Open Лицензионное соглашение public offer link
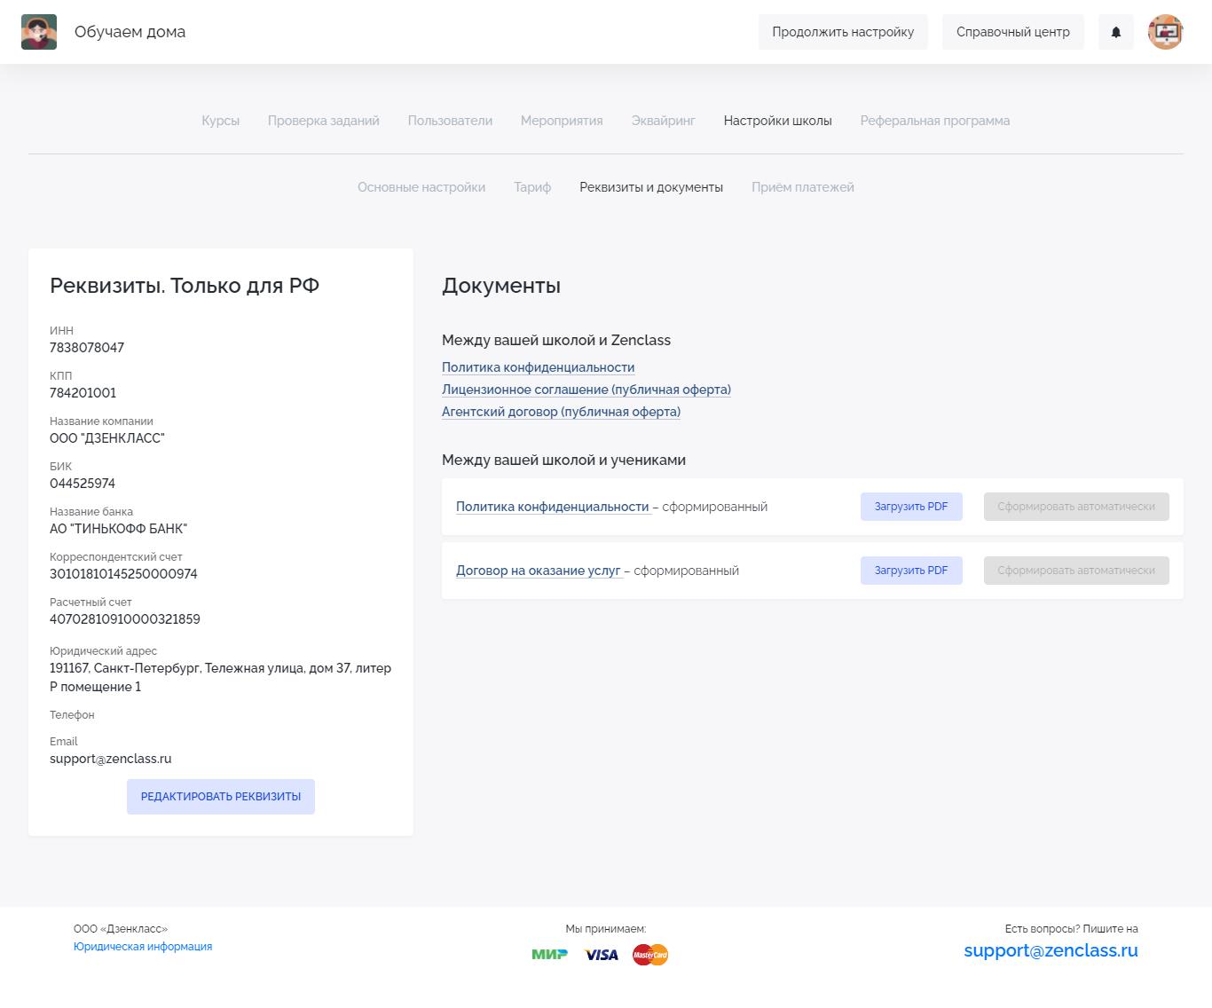The height and width of the screenshot is (1008, 1212). click(x=586, y=390)
